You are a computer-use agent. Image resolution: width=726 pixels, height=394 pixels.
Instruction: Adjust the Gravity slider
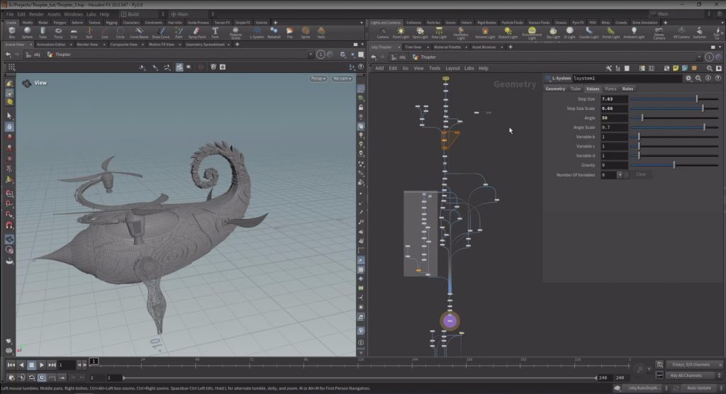click(x=674, y=165)
